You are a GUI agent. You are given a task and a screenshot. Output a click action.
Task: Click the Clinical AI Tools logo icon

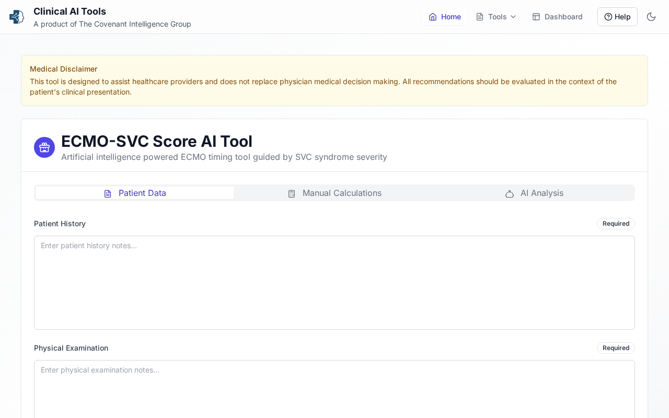pos(17,17)
